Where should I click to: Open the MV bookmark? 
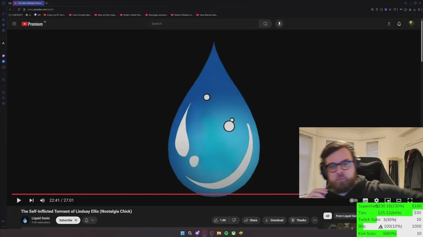coord(37,15)
